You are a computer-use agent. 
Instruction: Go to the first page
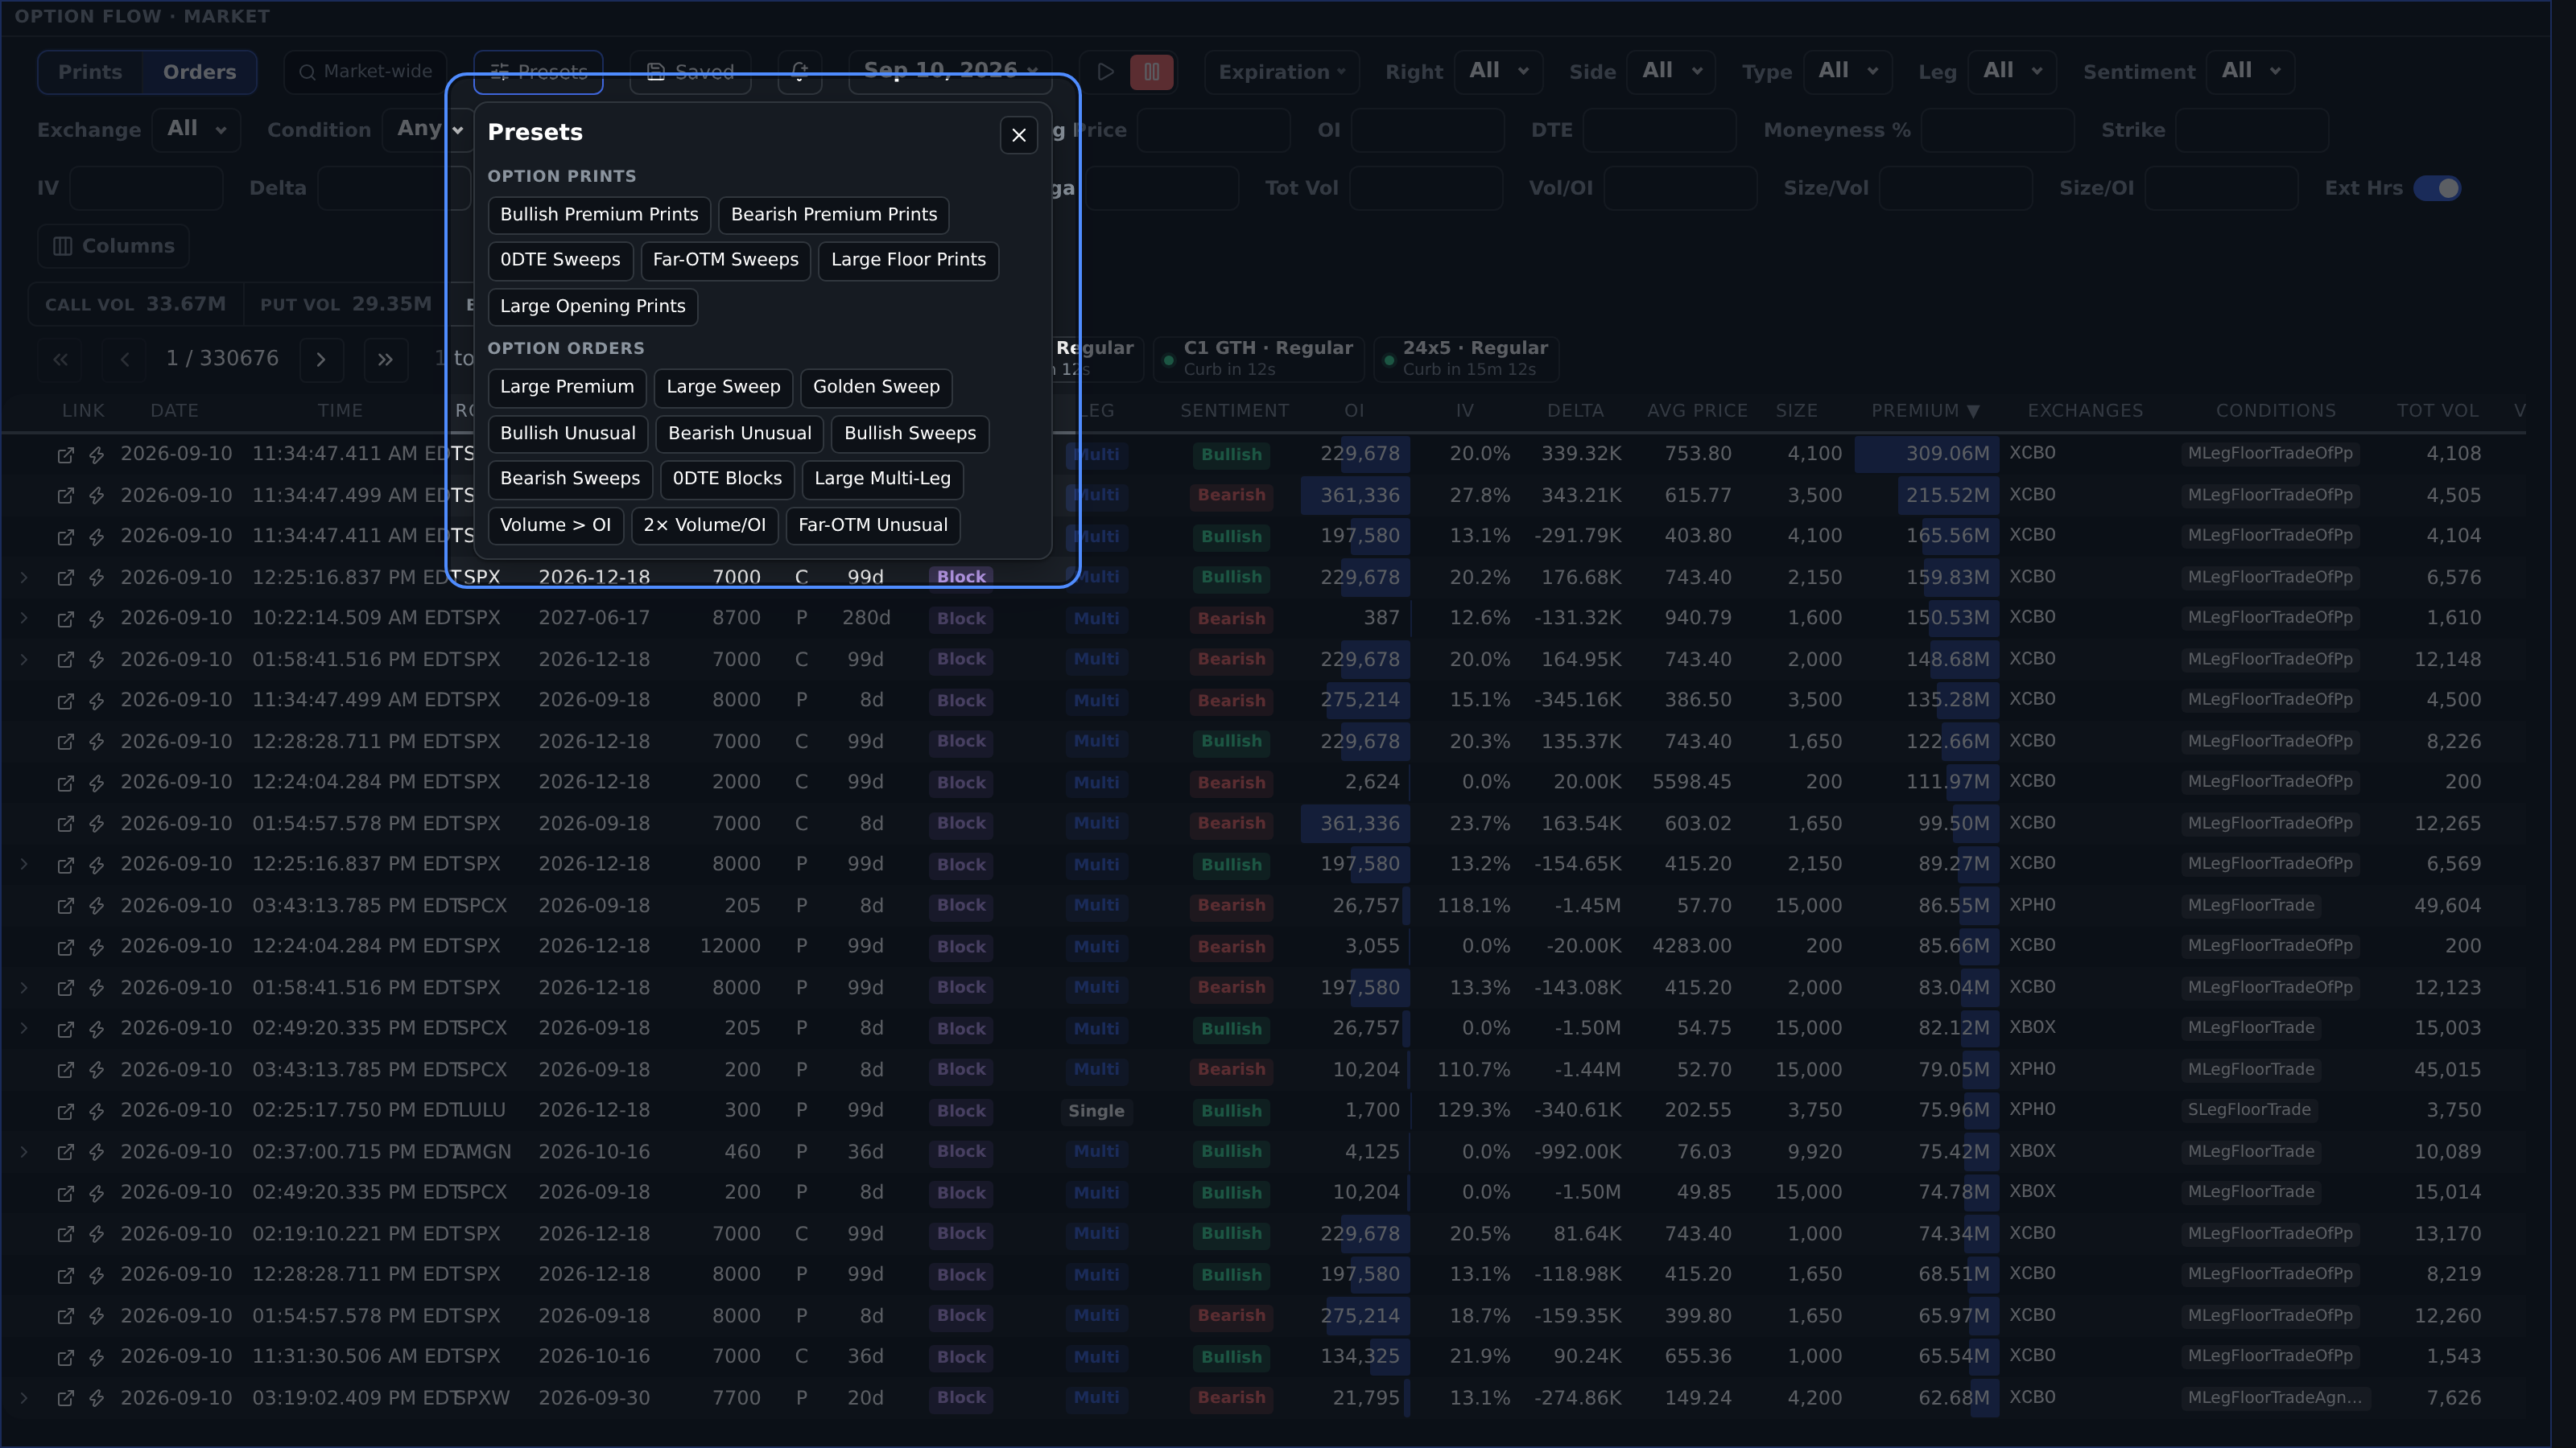[60, 359]
